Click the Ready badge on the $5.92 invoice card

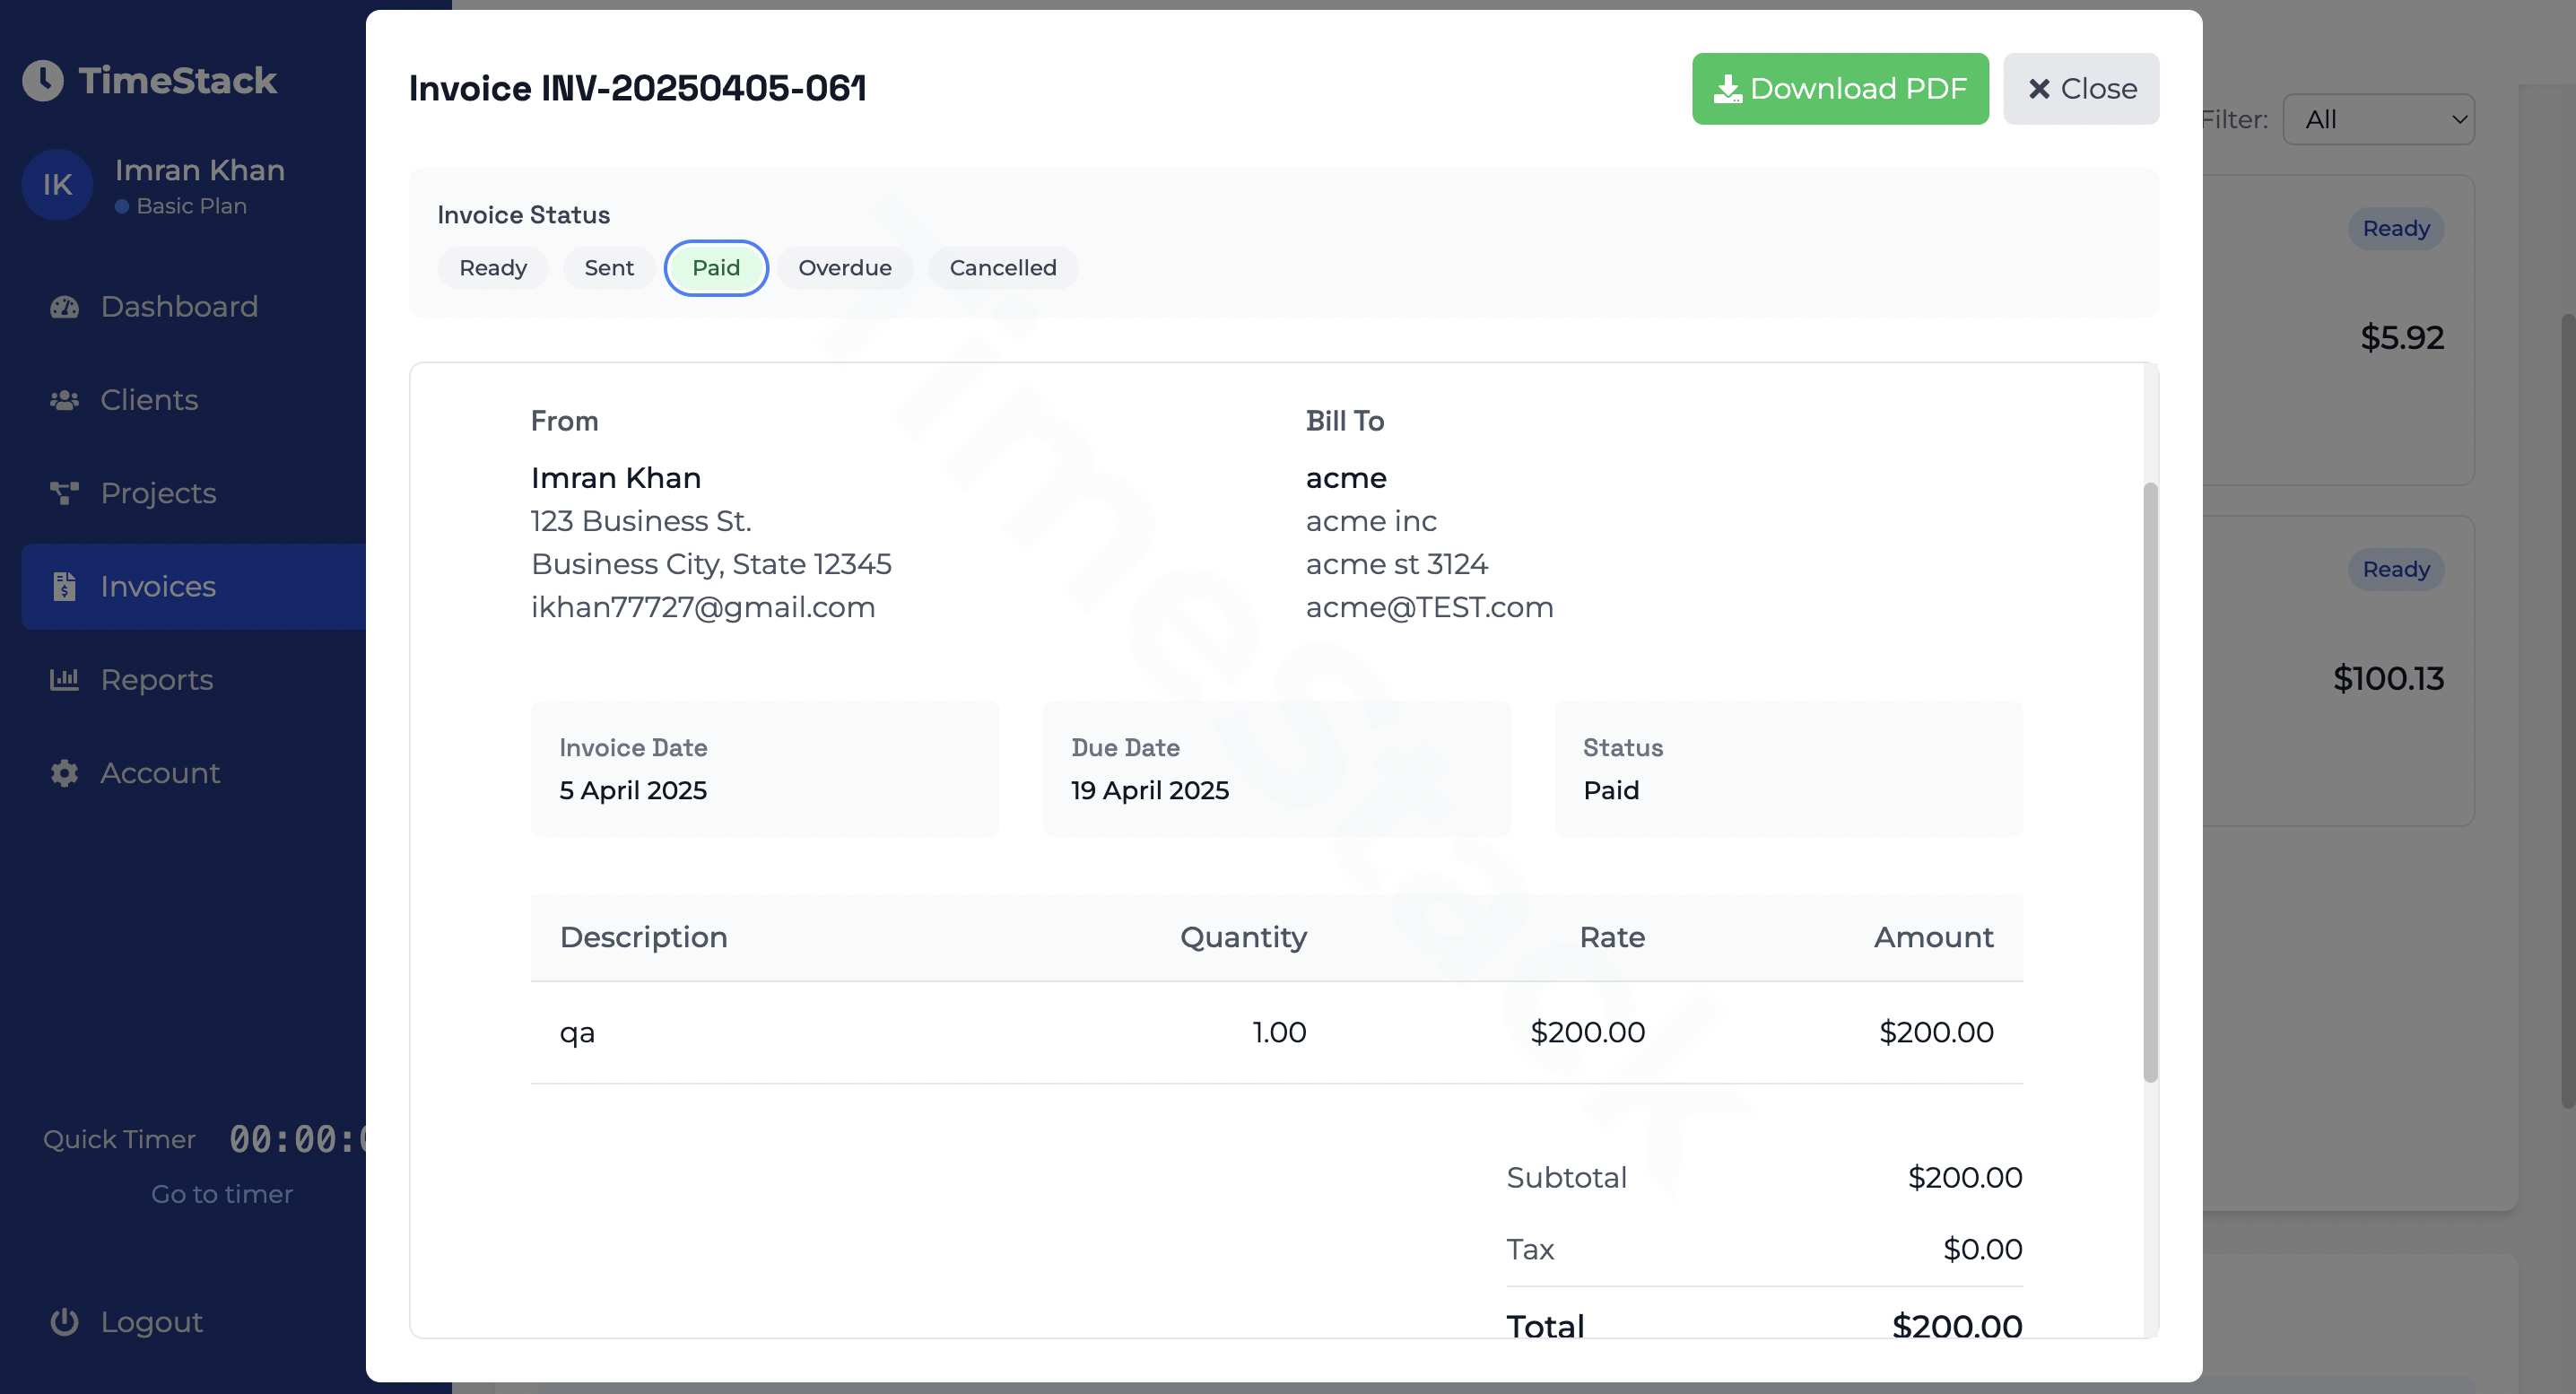pyautogui.click(x=2396, y=229)
